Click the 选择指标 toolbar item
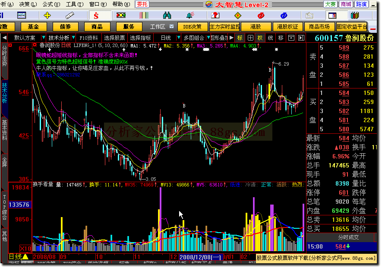382x268 pixels. [141, 38]
